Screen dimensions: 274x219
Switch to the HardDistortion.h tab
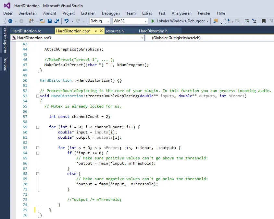pos(153,31)
